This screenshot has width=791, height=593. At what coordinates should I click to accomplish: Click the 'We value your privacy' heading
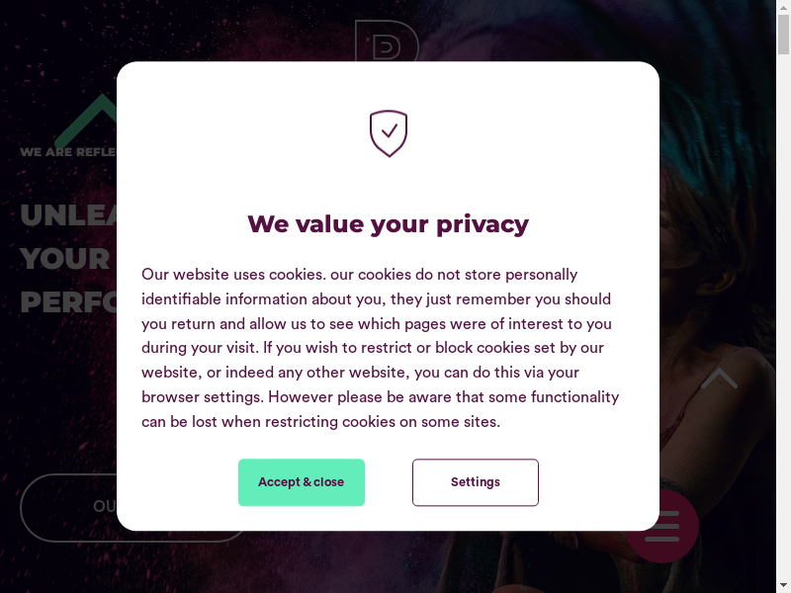click(388, 223)
